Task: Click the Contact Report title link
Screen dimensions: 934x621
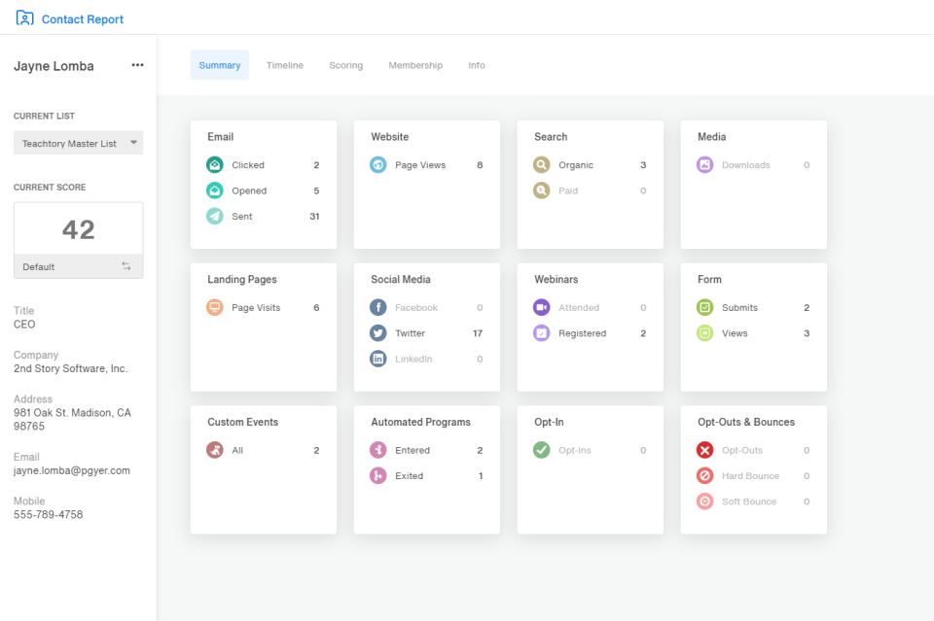Action: tap(82, 19)
